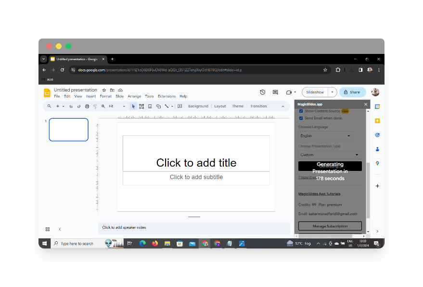The width and height of the screenshot is (423, 287).
Task: Bookmark this page in address bar
Action: point(325,70)
